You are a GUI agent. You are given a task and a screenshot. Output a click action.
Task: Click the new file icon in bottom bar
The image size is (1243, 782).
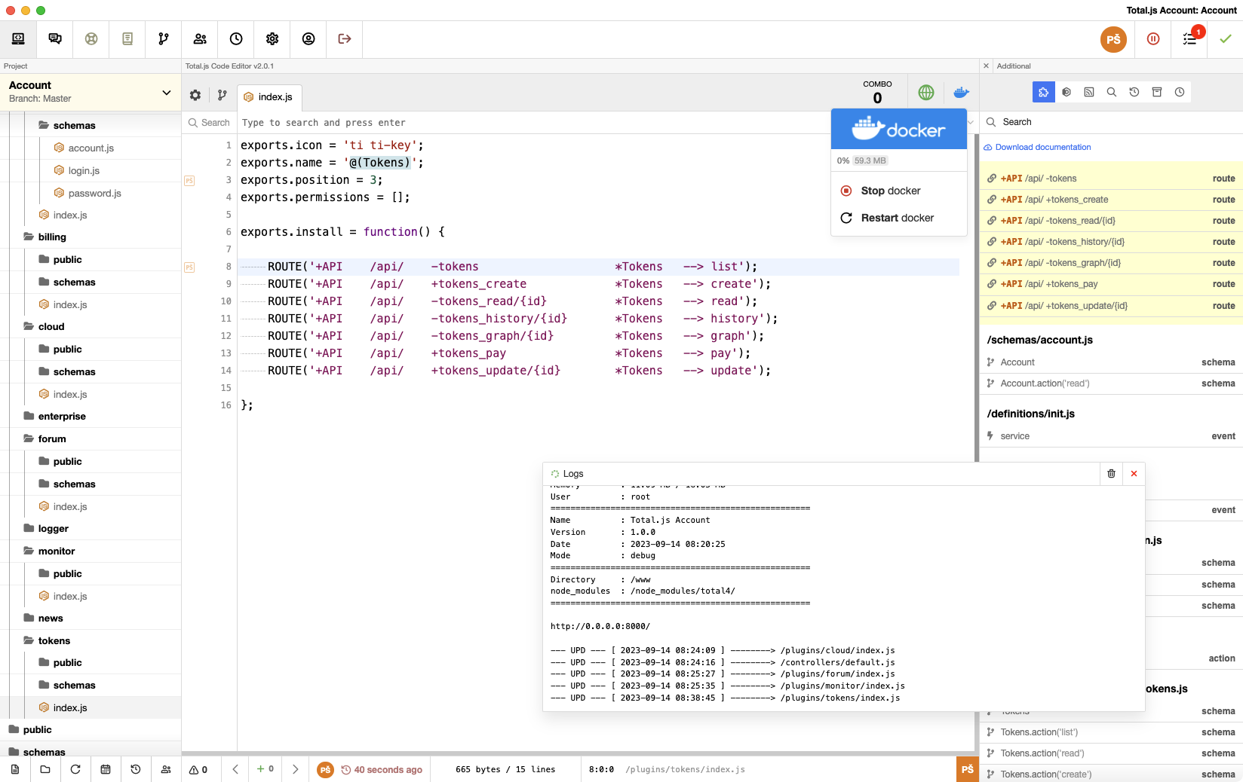[15, 769]
